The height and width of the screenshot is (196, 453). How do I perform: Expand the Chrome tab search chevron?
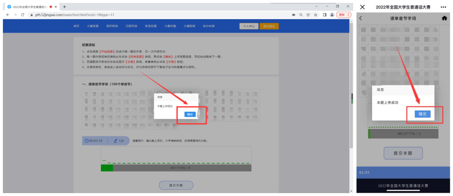tap(316, 6)
